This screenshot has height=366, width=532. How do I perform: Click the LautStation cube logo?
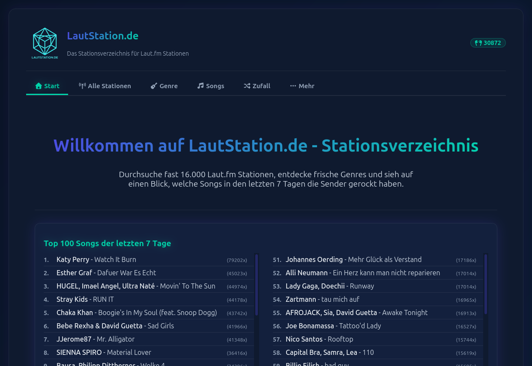45,43
